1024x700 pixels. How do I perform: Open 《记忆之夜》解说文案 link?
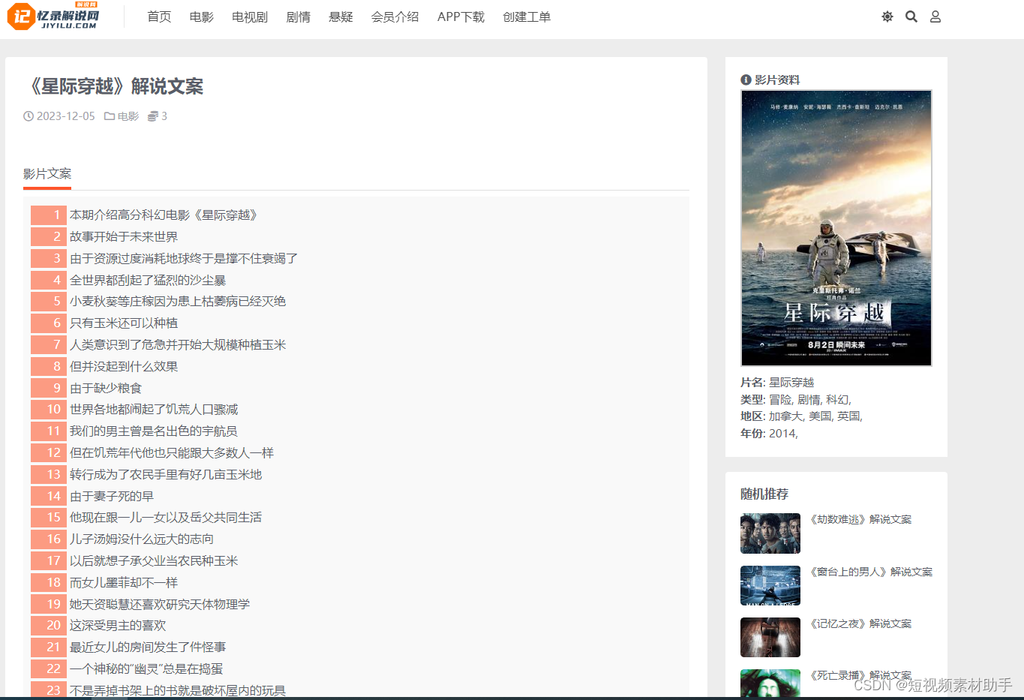[x=860, y=623]
